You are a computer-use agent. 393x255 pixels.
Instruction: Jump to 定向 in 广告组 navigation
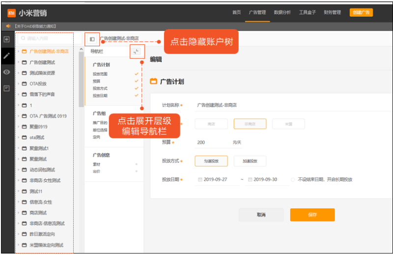96,137
